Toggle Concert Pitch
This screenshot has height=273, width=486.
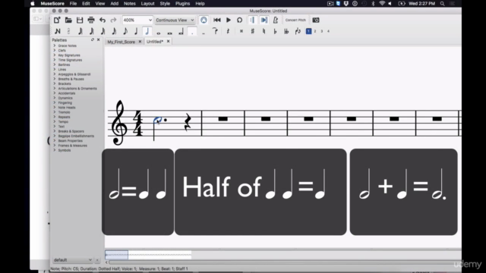295,20
